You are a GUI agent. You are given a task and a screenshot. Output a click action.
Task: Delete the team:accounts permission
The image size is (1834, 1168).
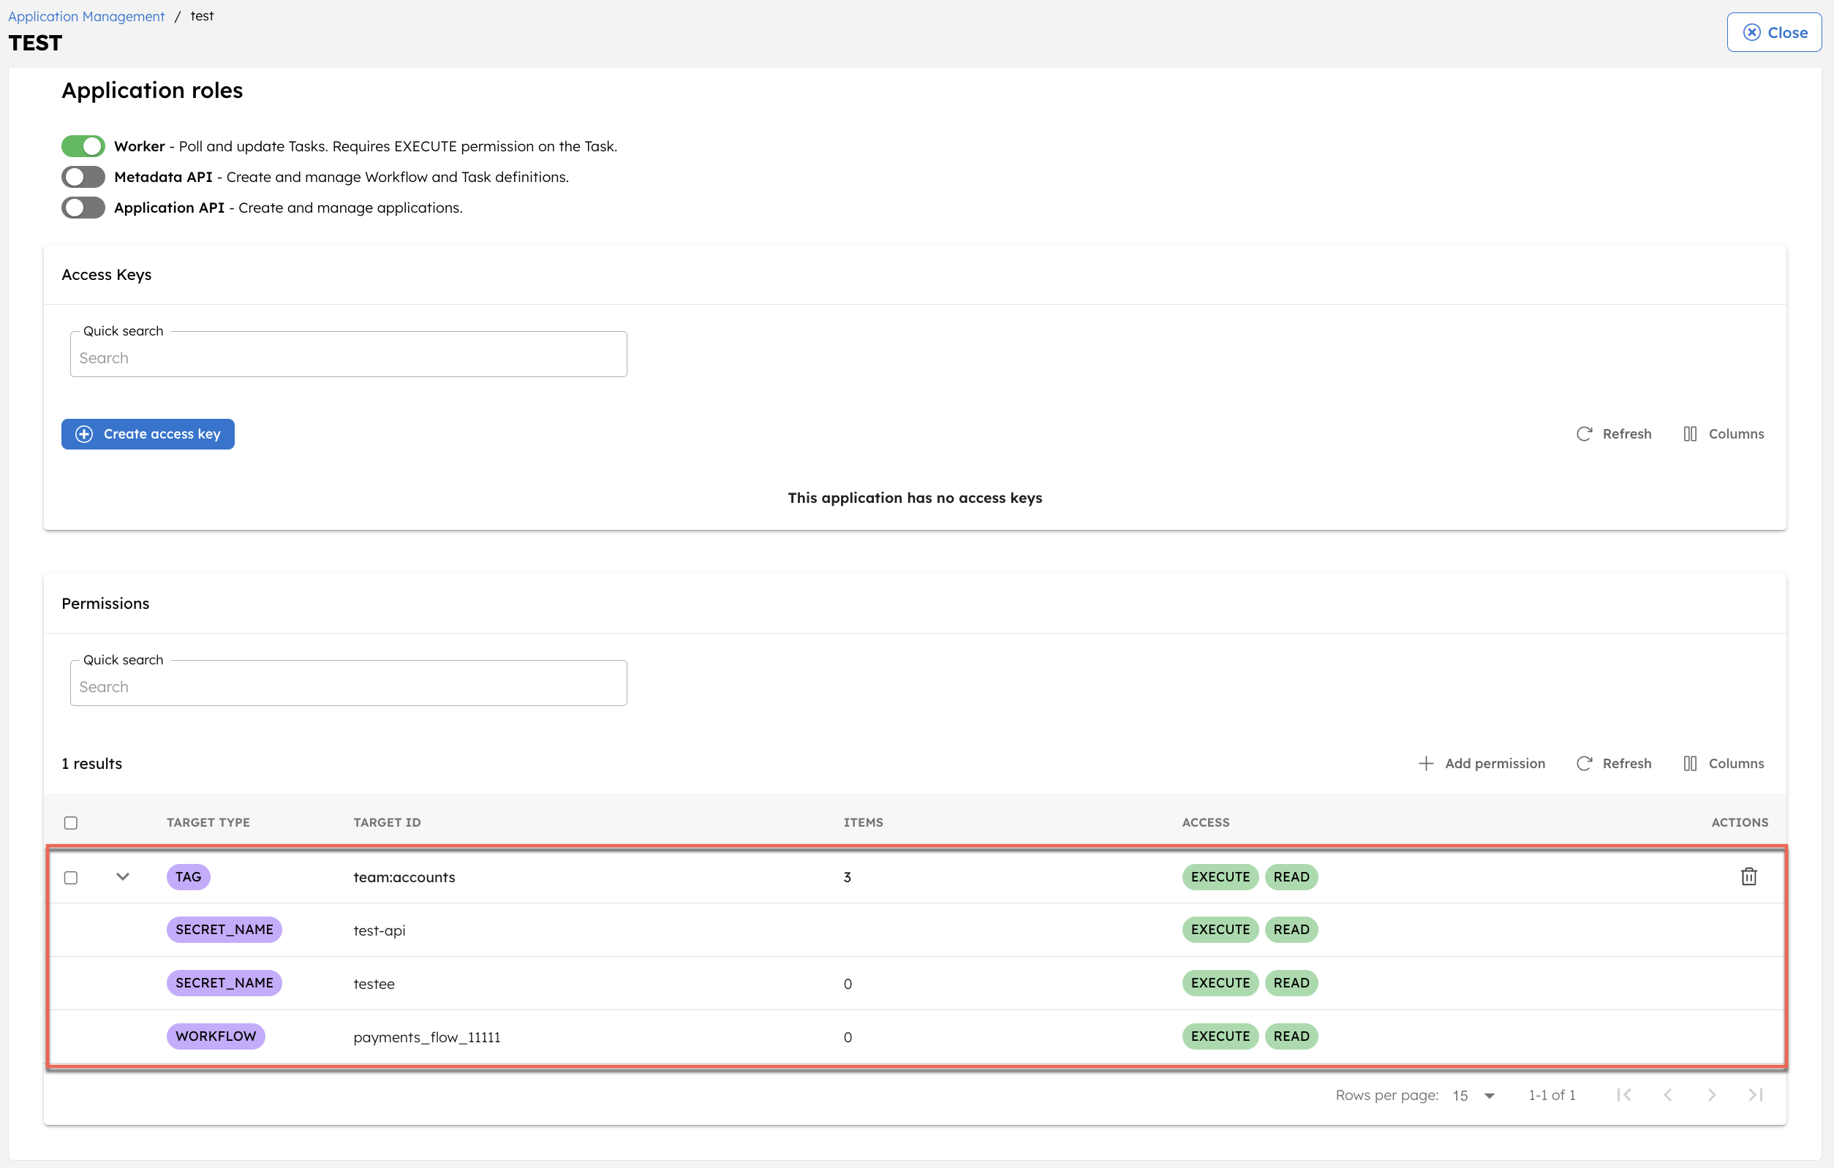point(1748,876)
